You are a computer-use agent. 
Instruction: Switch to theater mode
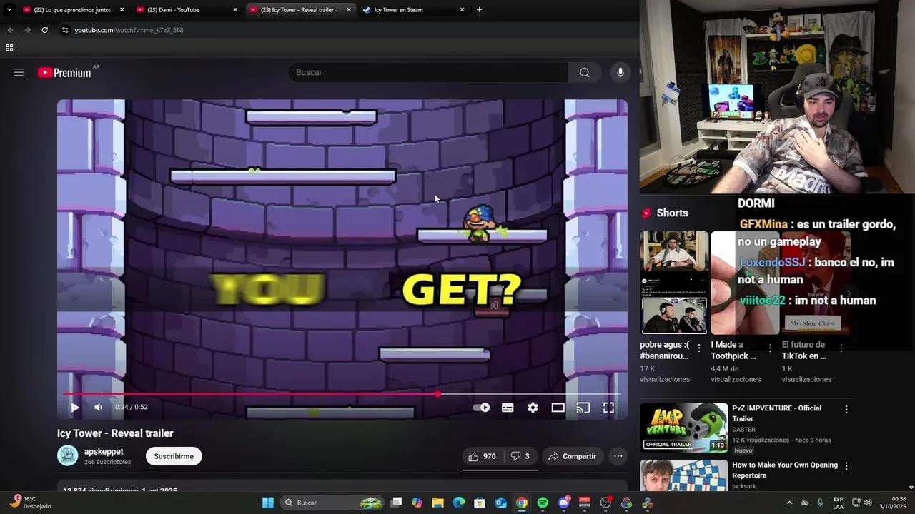(558, 408)
